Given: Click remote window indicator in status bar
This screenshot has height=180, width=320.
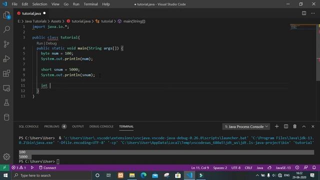Looking at the screenshot, I should [x=4, y=167].
